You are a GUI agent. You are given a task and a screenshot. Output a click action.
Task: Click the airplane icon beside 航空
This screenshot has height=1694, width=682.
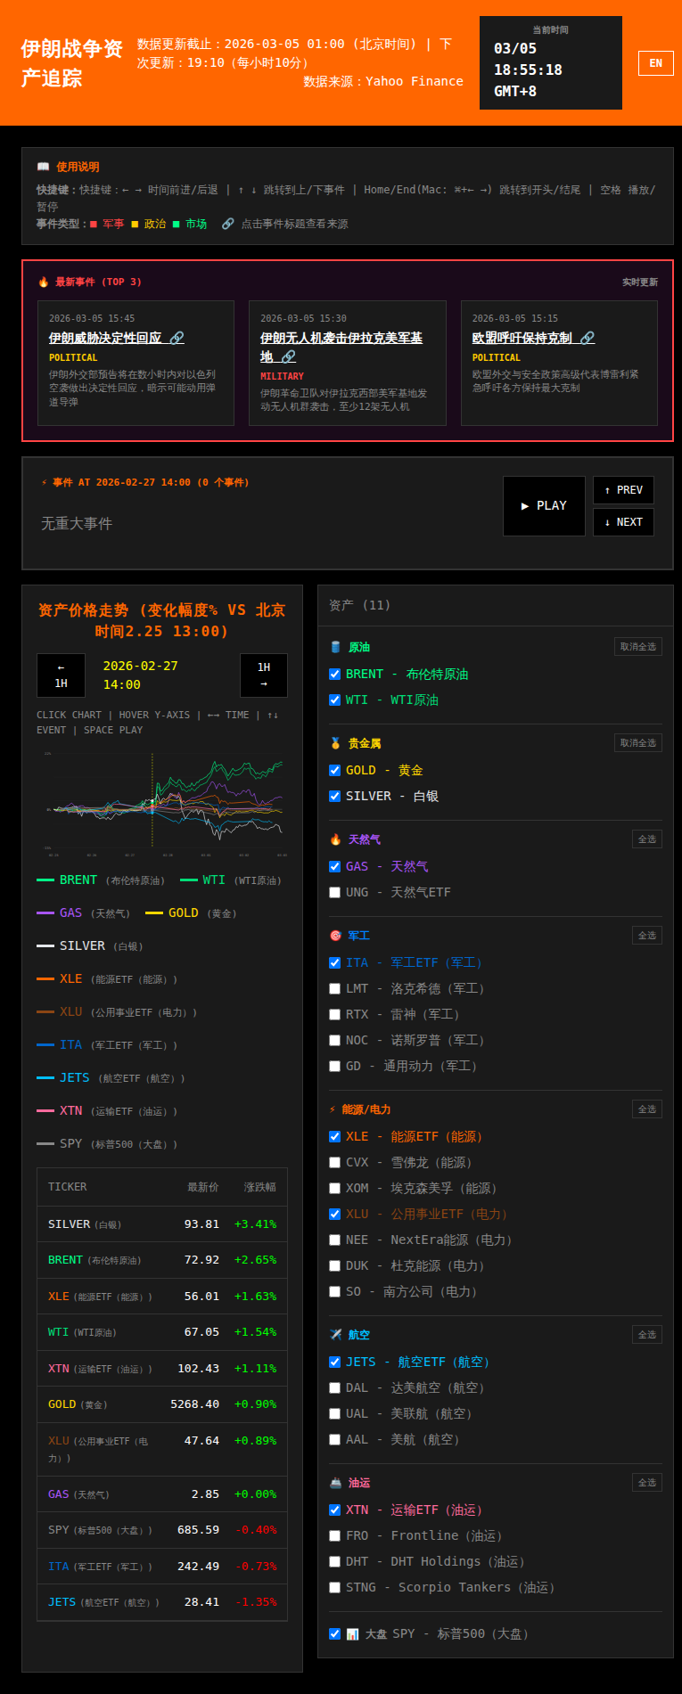(x=335, y=1335)
